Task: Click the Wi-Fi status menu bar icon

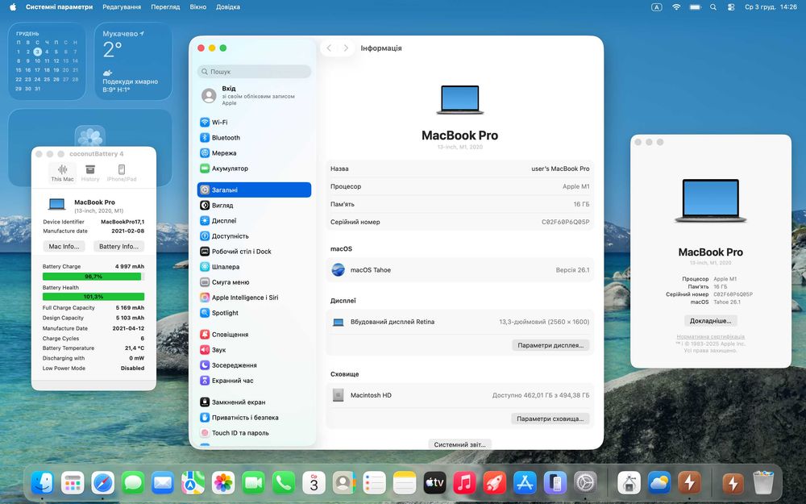Action: (x=676, y=7)
